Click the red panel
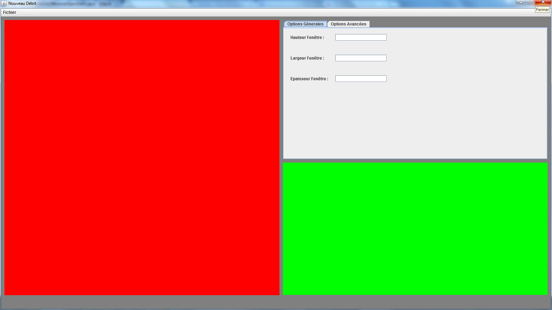552x310 pixels. click(x=142, y=157)
